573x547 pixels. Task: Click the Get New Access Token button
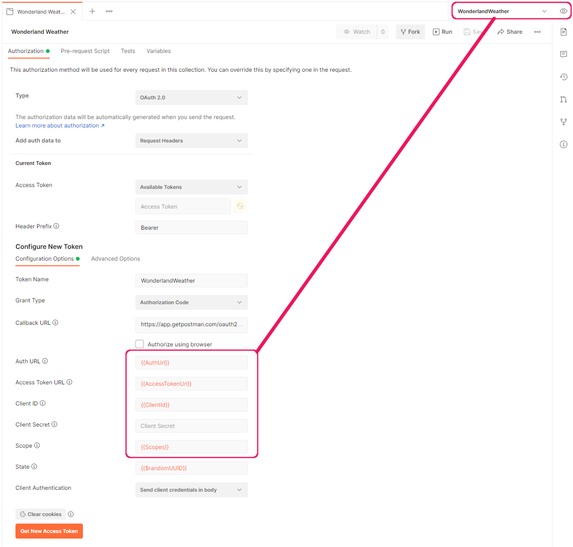49,531
